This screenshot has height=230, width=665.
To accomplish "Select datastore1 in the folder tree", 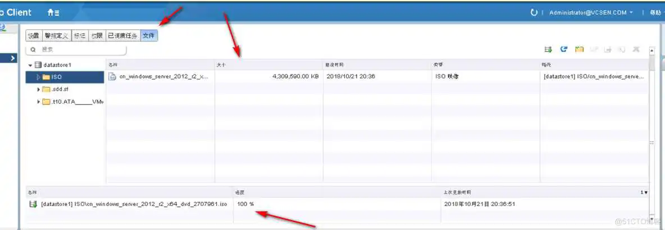I will coord(57,65).
